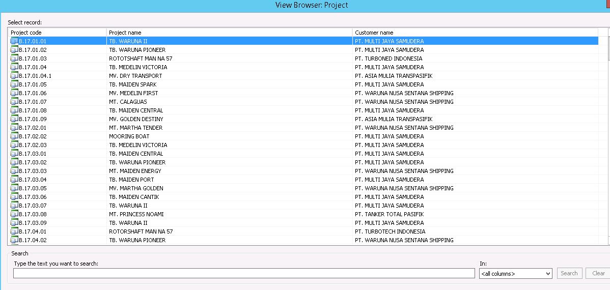Click the search text input field
This screenshot has height=290, width=610.
[244, 274]
